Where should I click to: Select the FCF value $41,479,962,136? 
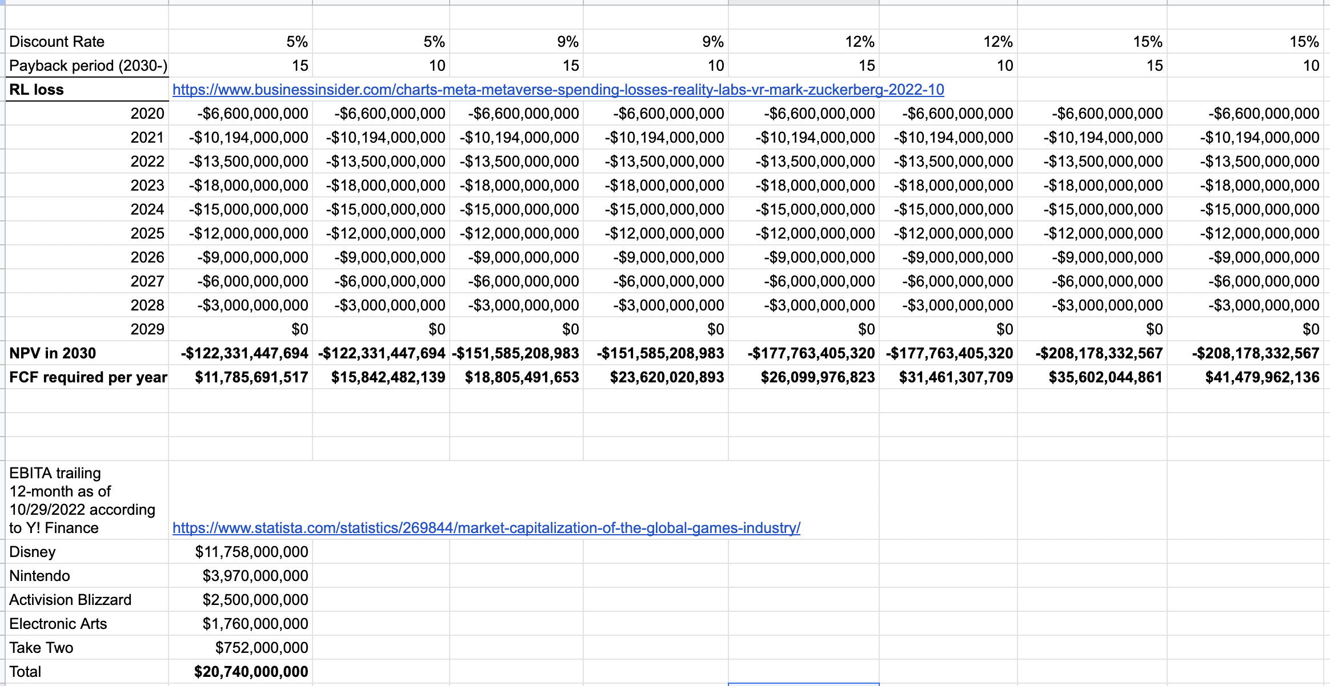[x=1245, y=377]
